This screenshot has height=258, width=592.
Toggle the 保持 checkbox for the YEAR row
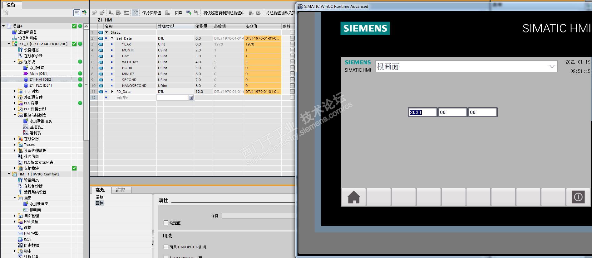pyautogui.click(x=292, y=44)
